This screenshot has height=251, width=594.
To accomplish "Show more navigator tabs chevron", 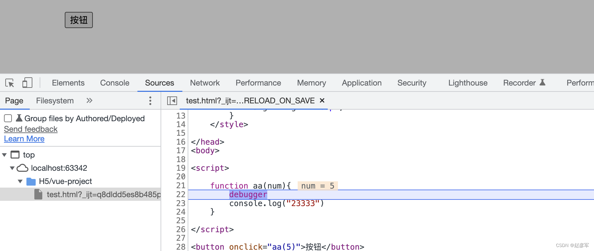I will pos(89,100).
